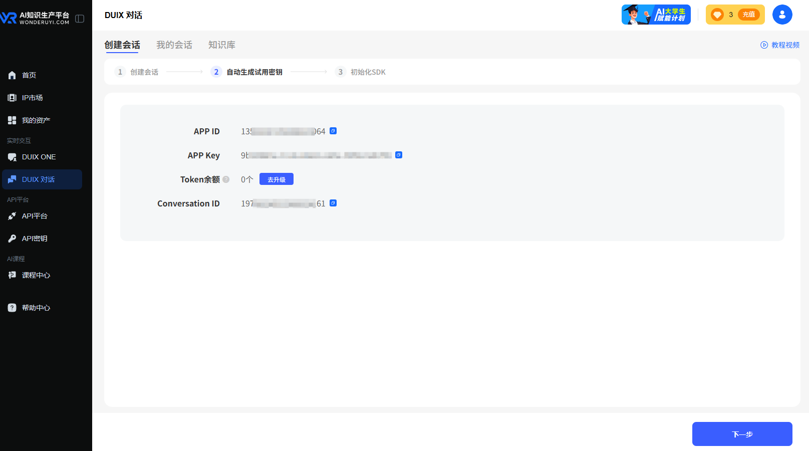
Task: Copy the APP Key value
Action: [x=399, y=155]
